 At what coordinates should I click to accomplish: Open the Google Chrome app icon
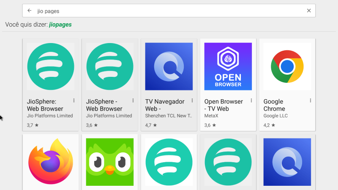tap(287, 66)
